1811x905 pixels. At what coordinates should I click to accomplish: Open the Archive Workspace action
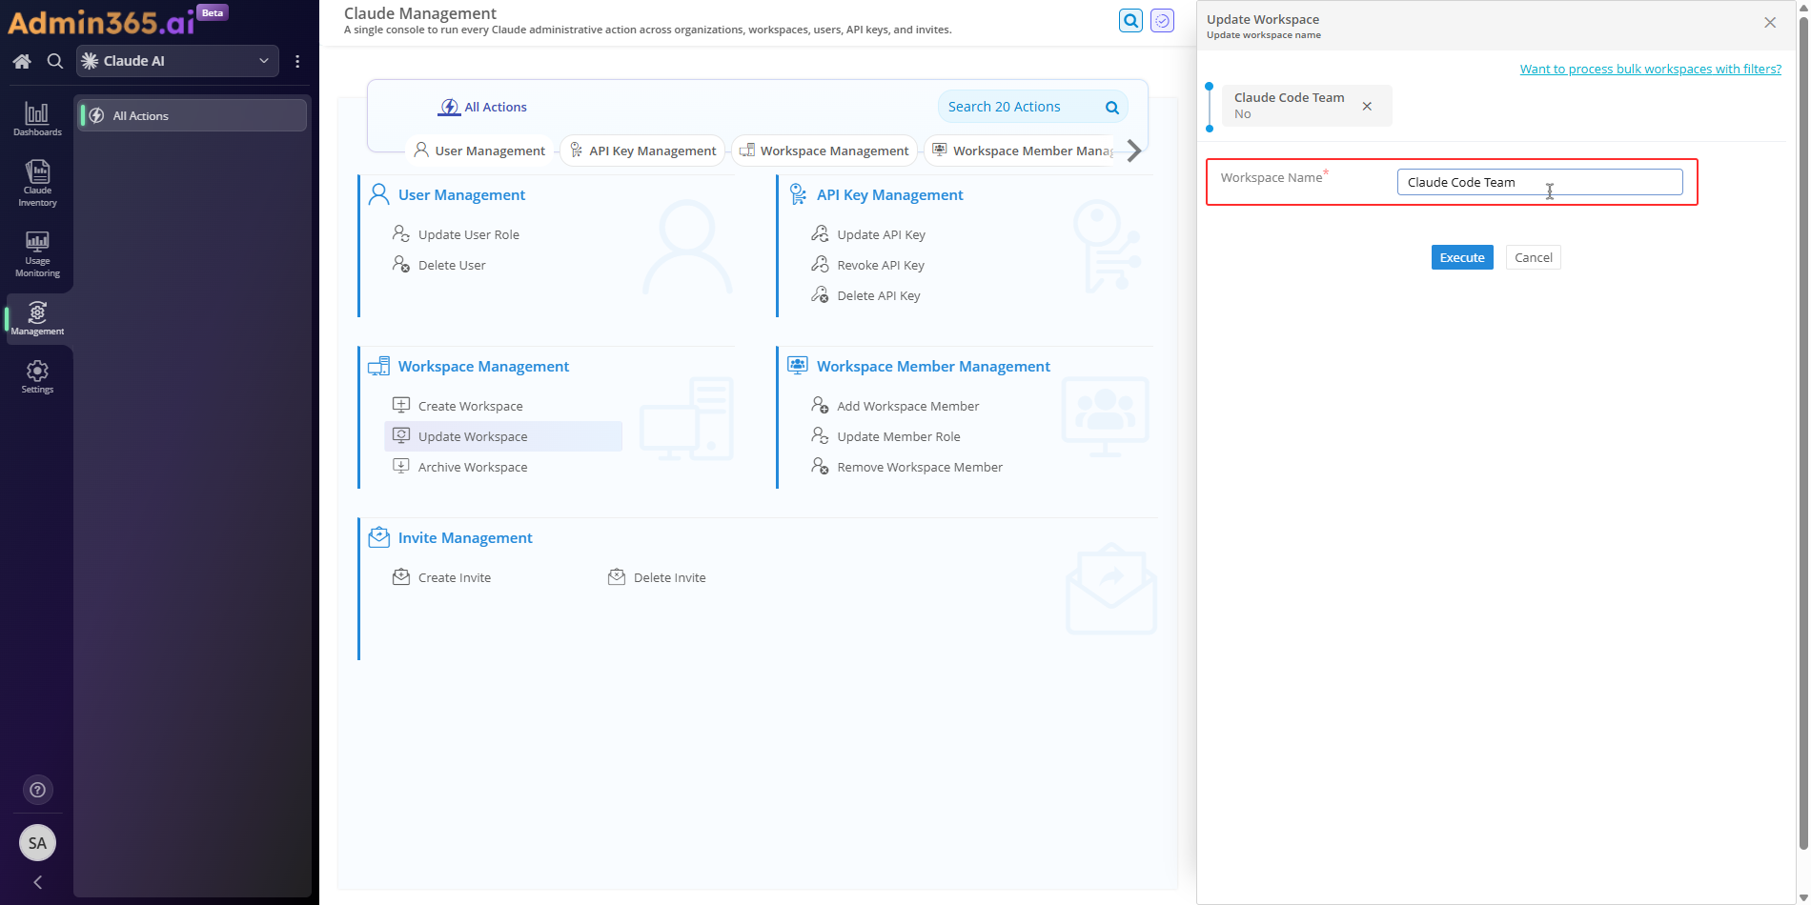click(x=472, y=467)
